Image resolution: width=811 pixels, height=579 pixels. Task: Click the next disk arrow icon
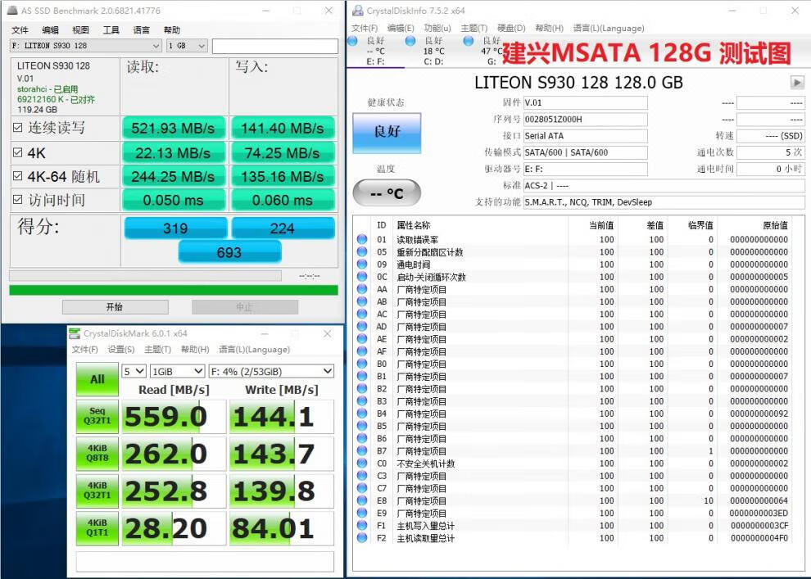pos(796,83)
